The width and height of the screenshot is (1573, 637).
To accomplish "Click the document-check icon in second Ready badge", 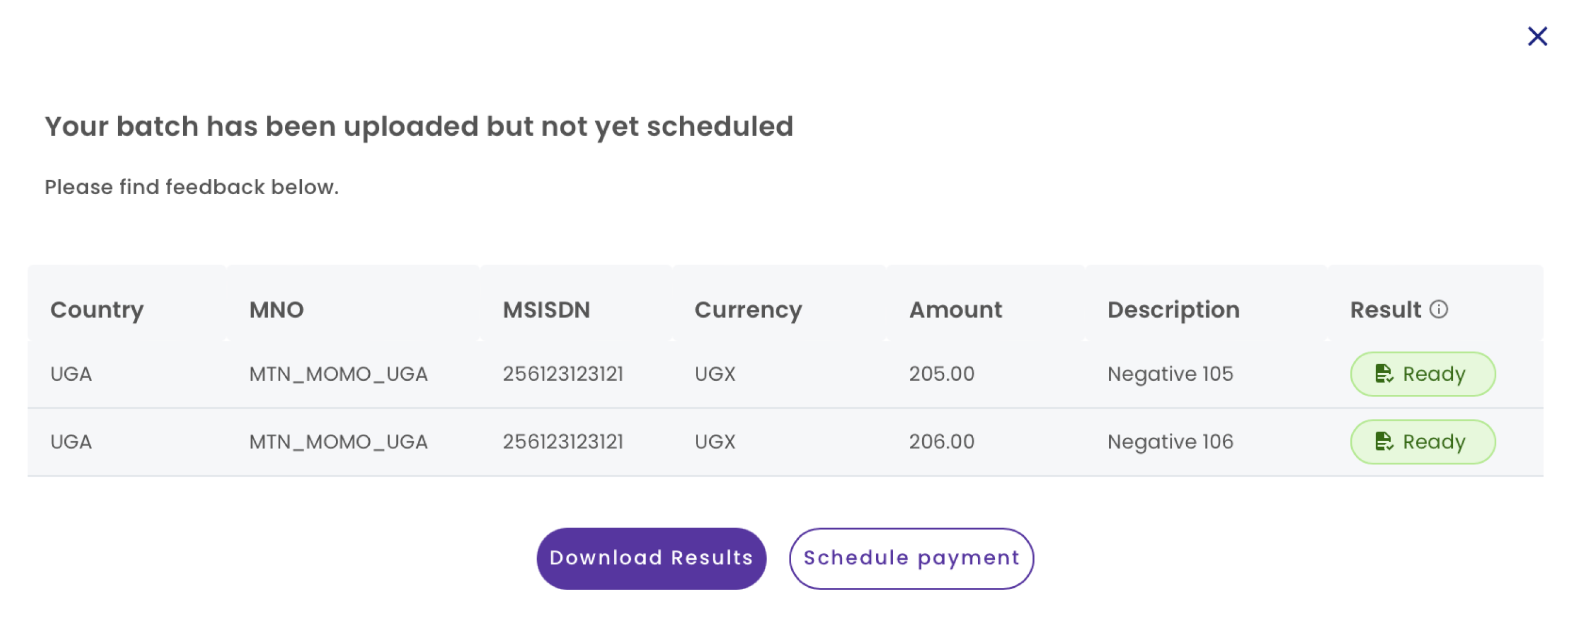I will point(1386,442).
